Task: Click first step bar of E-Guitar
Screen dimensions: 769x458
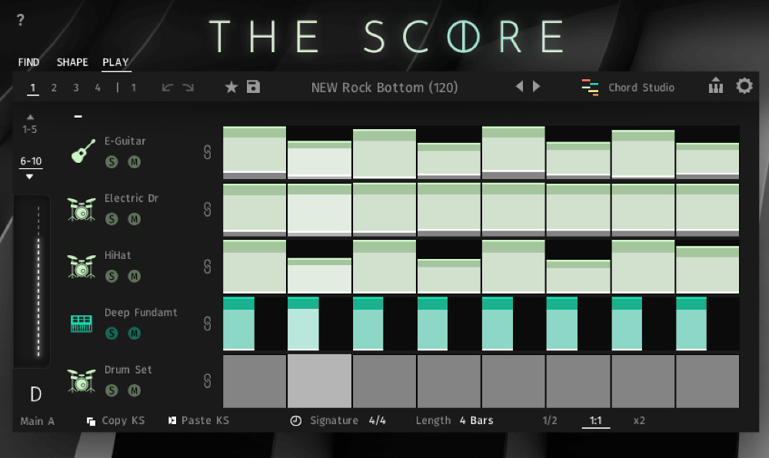Action: [255, 152]
